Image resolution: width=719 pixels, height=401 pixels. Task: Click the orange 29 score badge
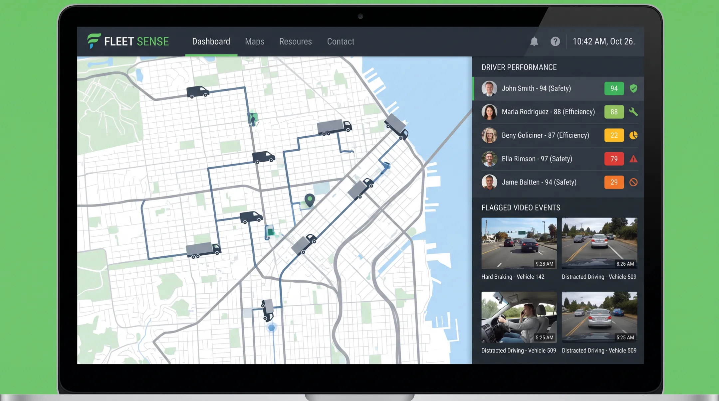[614, 182]
